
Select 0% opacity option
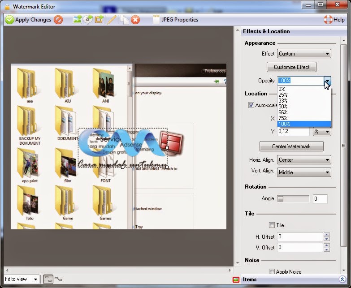(304, 89)
